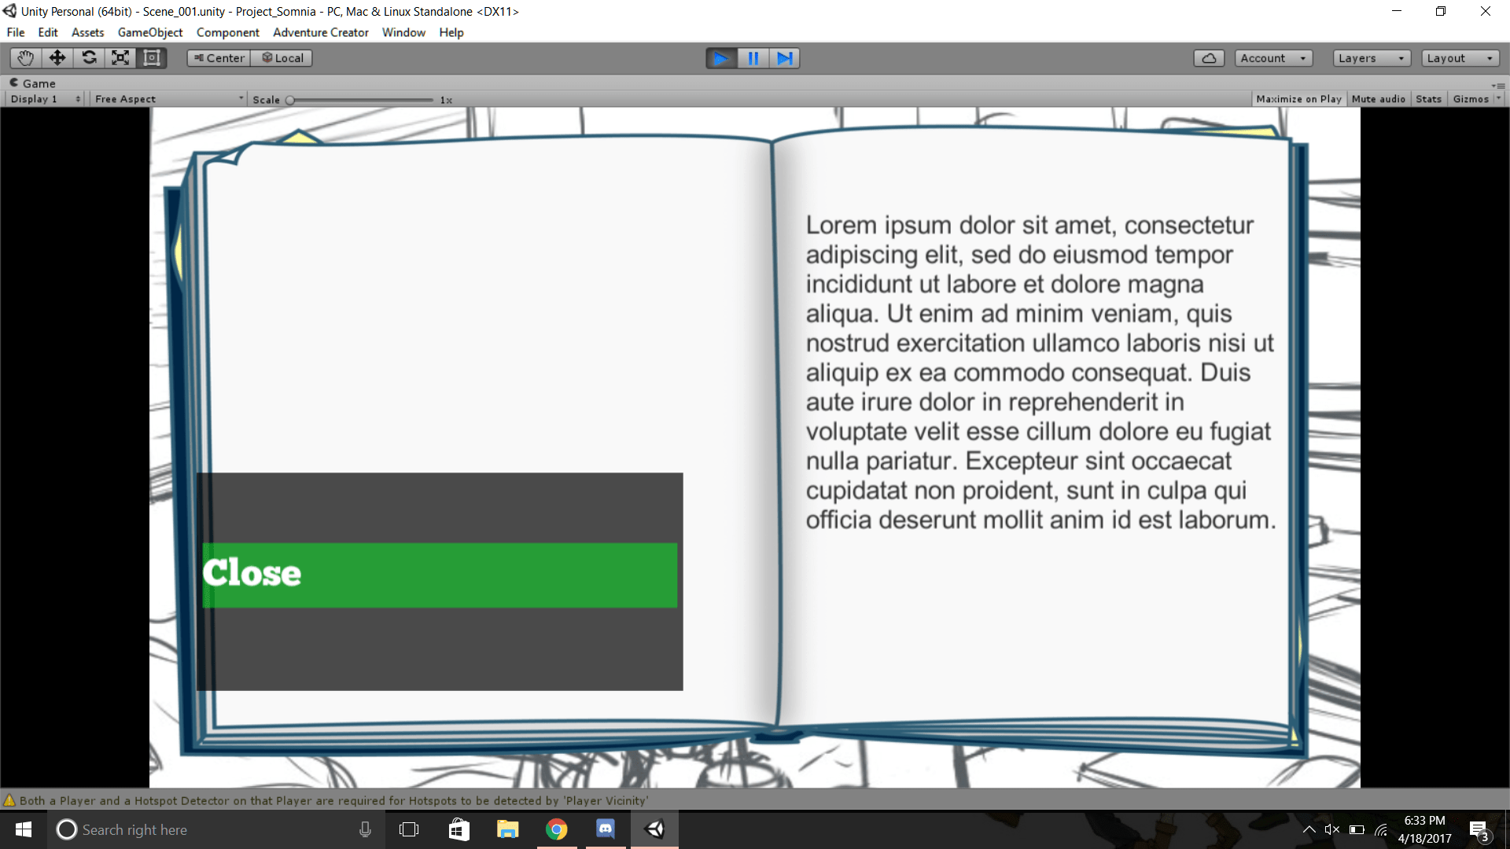Click the Step frame button
Image resolution: width=1510 pixels, height=849 pixels.
click(784, 58)
